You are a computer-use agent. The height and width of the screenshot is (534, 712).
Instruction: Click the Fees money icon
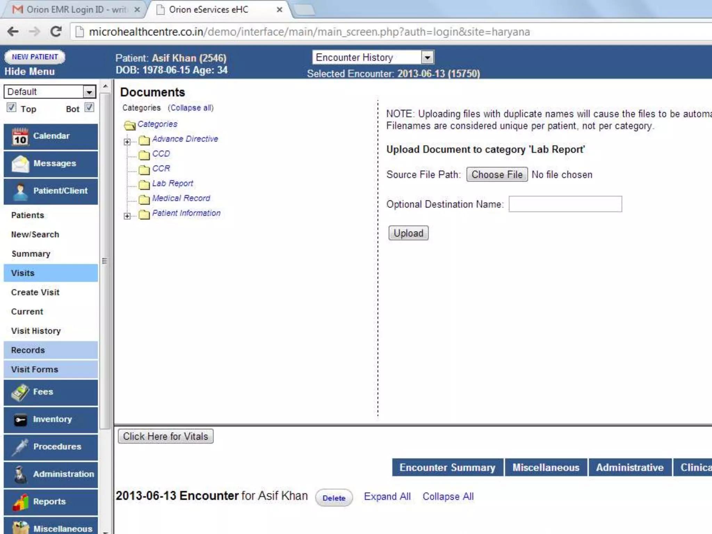point(20,393)
